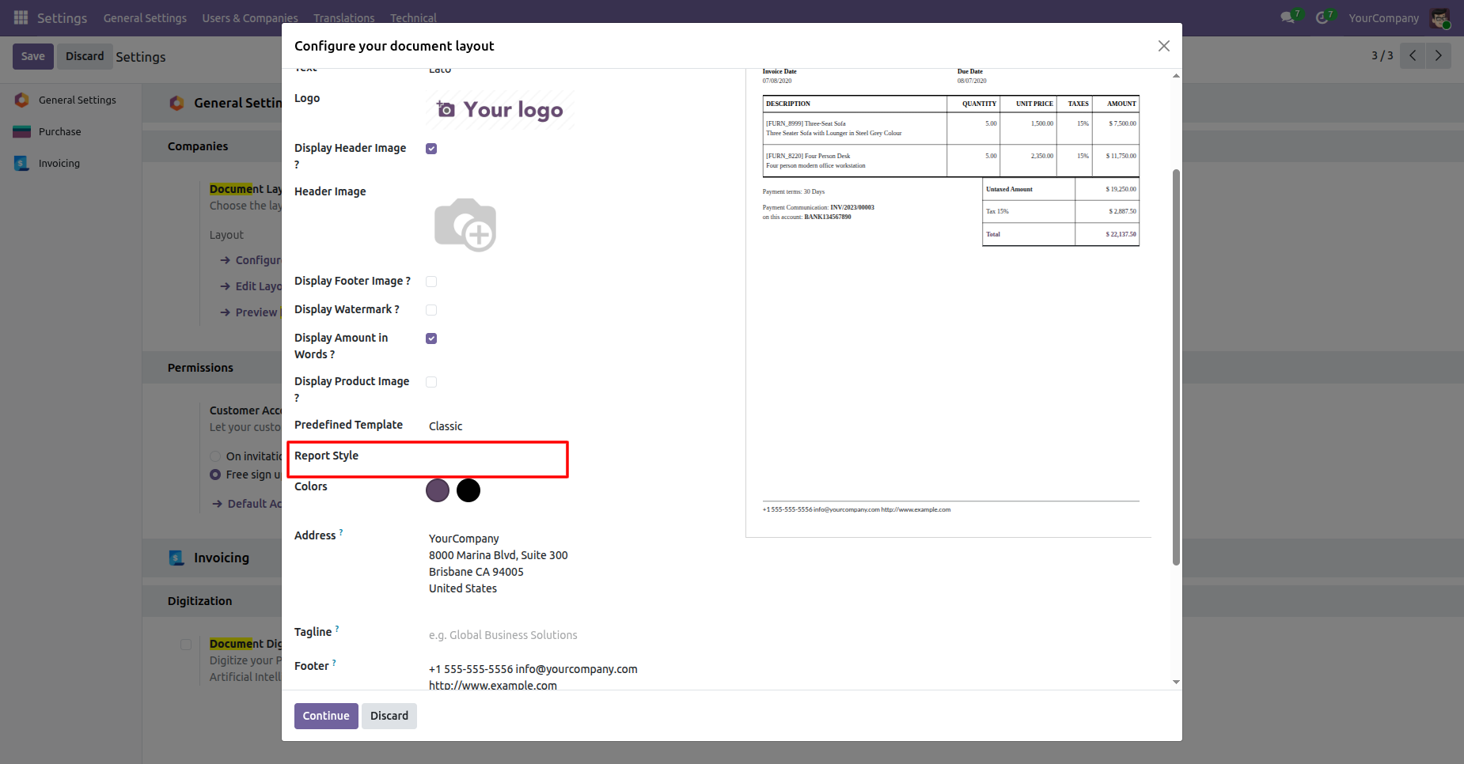1464x764 pixels.
Task: Select Free sign up radio option
Action: coord(215,475)
